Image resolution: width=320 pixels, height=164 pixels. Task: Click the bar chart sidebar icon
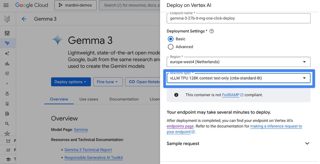[x=7, y=64]
